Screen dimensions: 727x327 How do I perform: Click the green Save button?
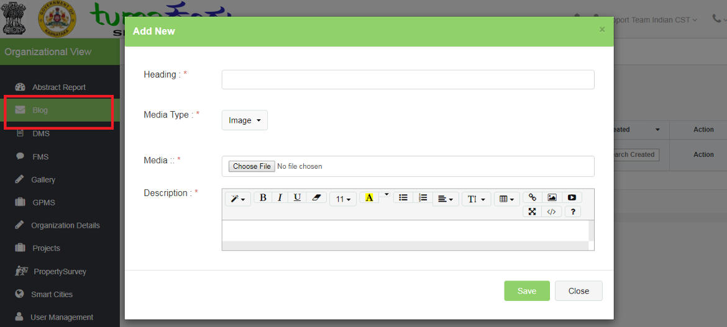526,291
